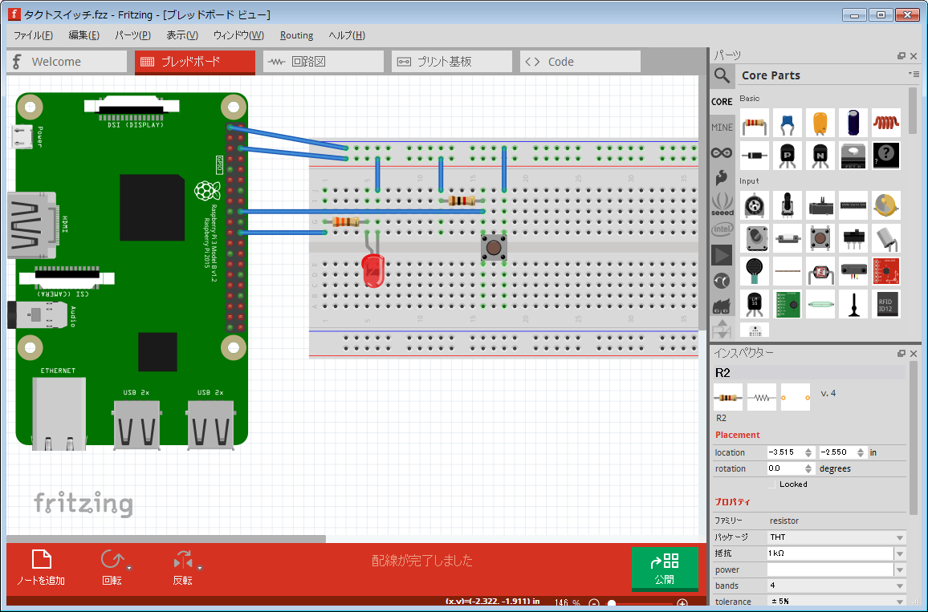The height and width of the screenshot is (612, 928).
Task: Select the CORE parts bin tab
Action: coord(722,102)
